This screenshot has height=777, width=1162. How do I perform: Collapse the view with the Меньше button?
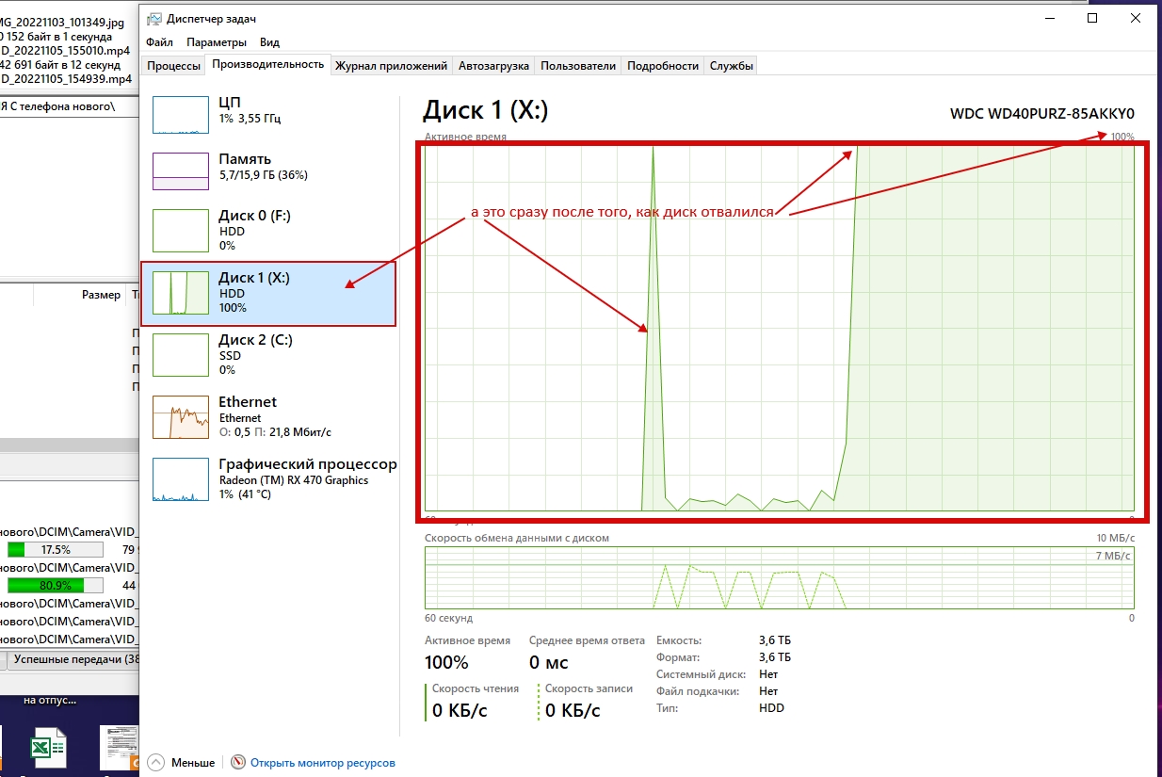pyautogui.click(x=183, y=763)
